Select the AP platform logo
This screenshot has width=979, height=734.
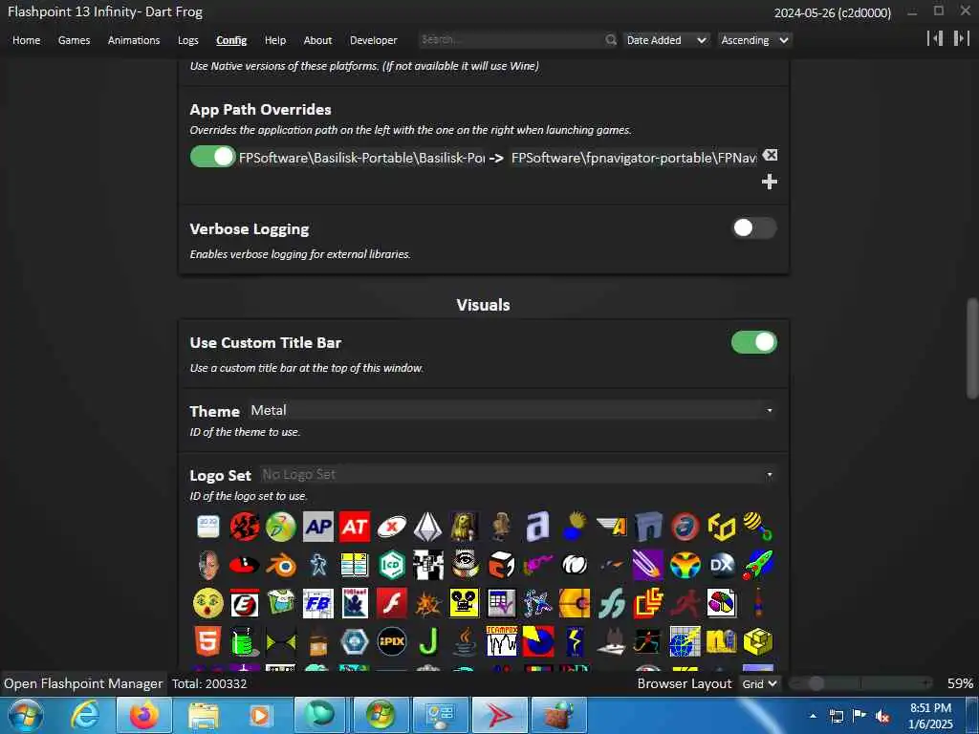point(317,527)
